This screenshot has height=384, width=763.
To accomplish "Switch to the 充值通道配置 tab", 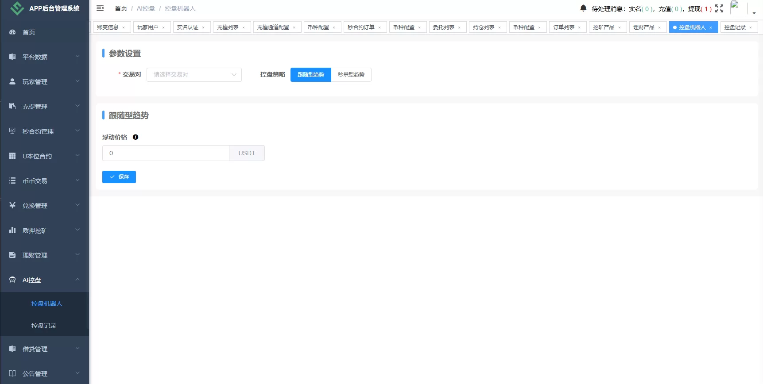I will point(273,27).
